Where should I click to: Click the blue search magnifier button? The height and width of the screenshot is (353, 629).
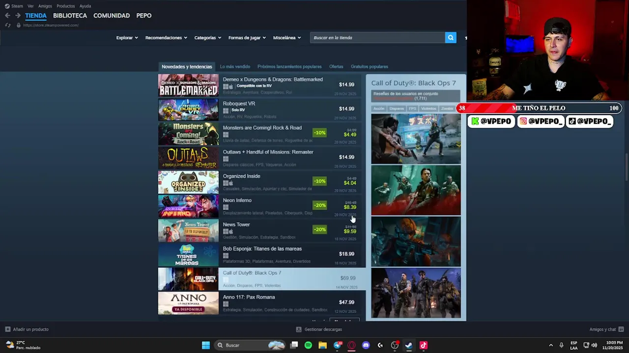(x=451, y=38)
